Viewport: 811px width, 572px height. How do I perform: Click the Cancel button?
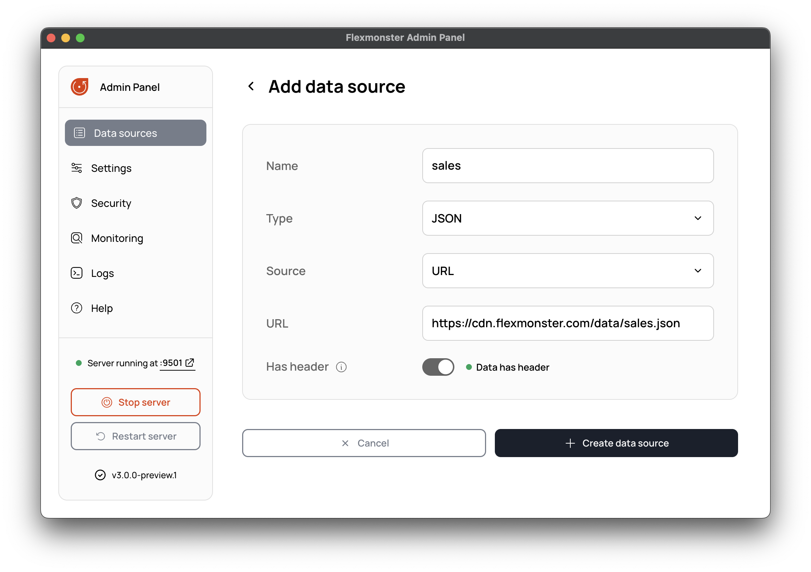(x=364, y=443)
